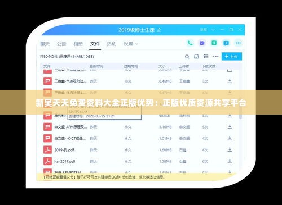
Task: Click the PPT icon of the AFM file
Action: [x=47, y=127]
